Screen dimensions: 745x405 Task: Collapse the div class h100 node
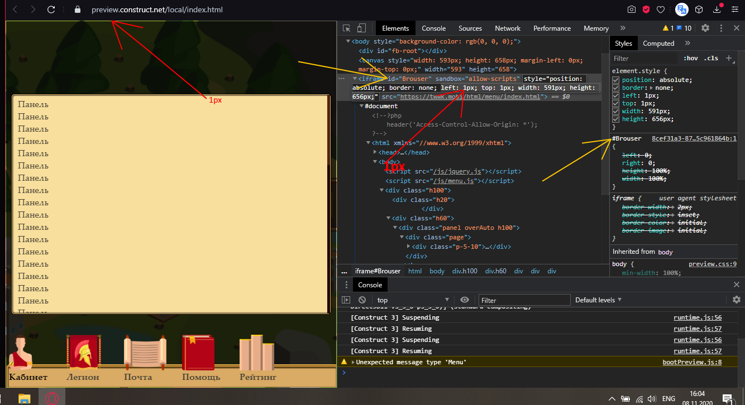[x=381, y=191]
